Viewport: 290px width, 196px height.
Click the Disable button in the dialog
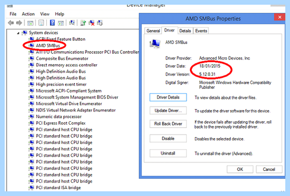168,139
